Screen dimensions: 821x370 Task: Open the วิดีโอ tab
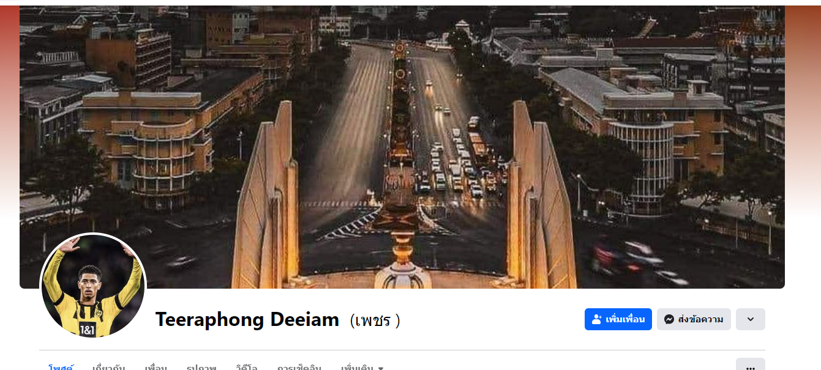click(x=246, y=367)
